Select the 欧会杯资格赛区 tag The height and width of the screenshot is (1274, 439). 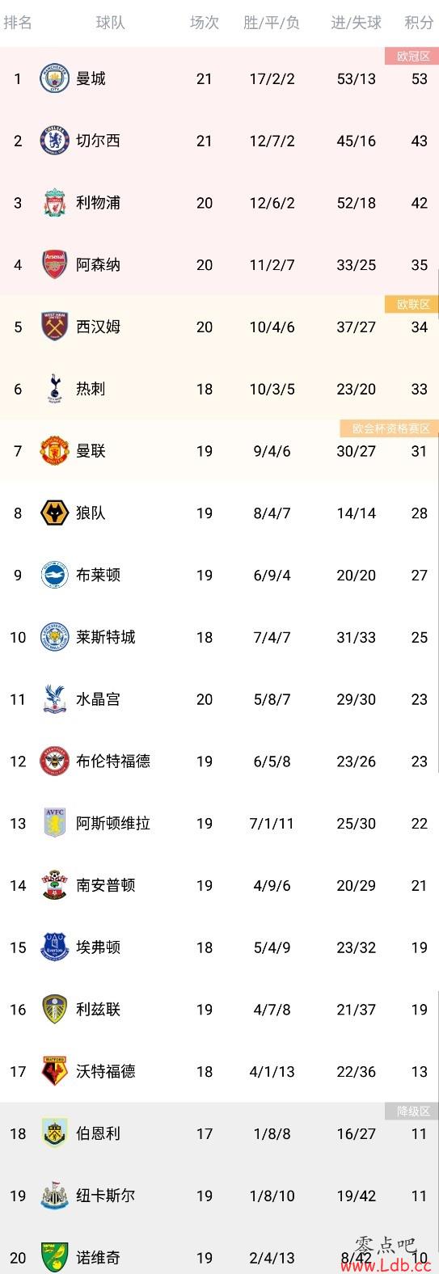(x=390, y=428)
